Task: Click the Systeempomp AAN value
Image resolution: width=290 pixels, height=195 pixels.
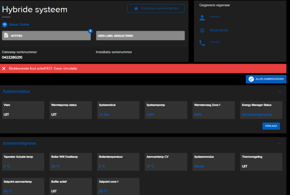Action: 150,115
